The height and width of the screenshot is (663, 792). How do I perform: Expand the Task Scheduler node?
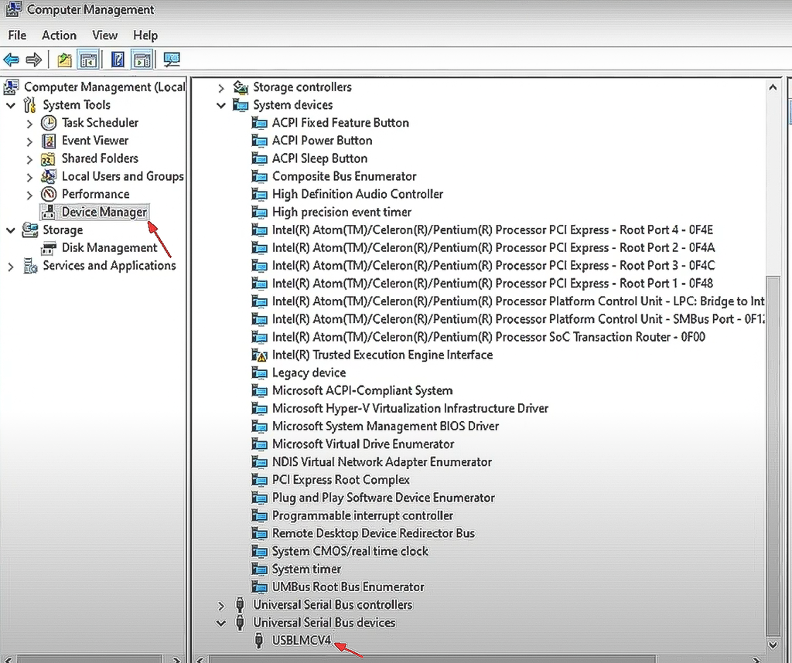coord(29,124)
